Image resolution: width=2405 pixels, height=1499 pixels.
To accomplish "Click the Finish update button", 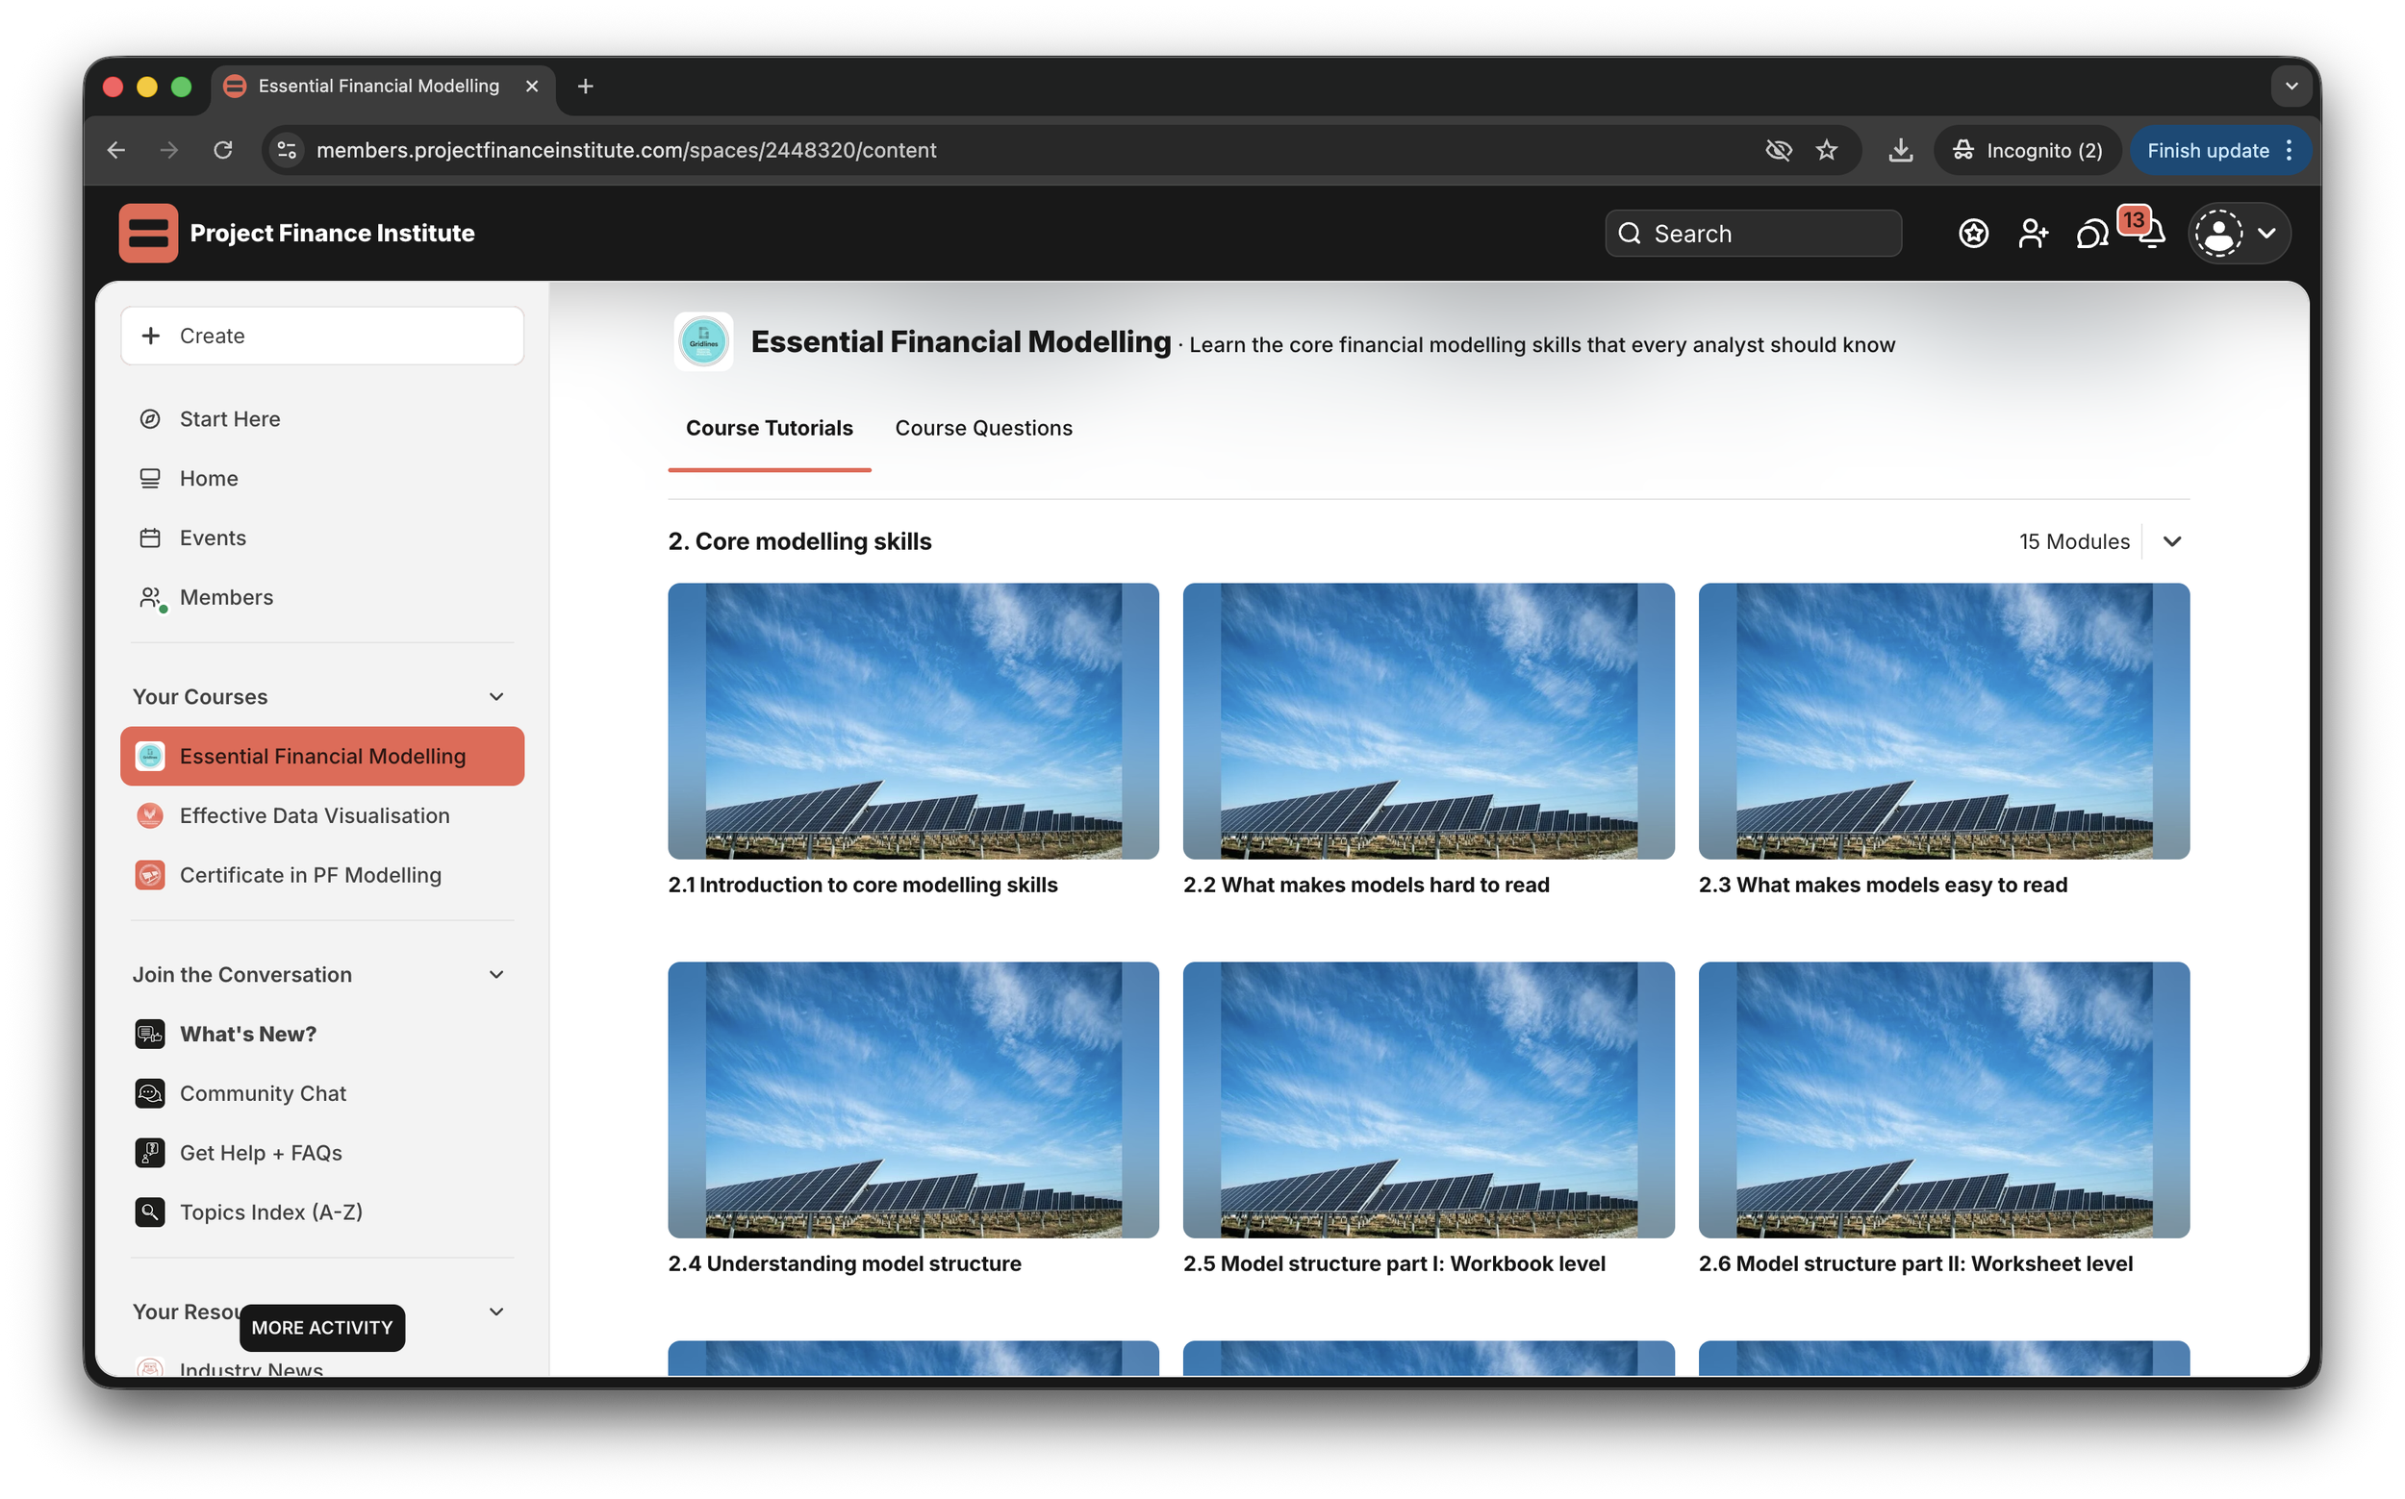I will pos(2207,150).
